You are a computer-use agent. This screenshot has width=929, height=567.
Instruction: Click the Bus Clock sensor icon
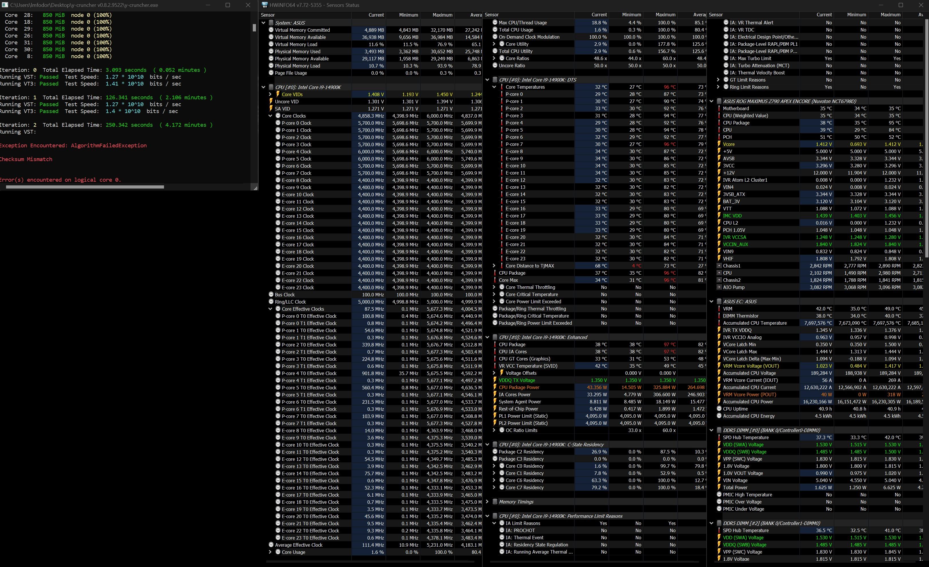[x=271, y=295]
